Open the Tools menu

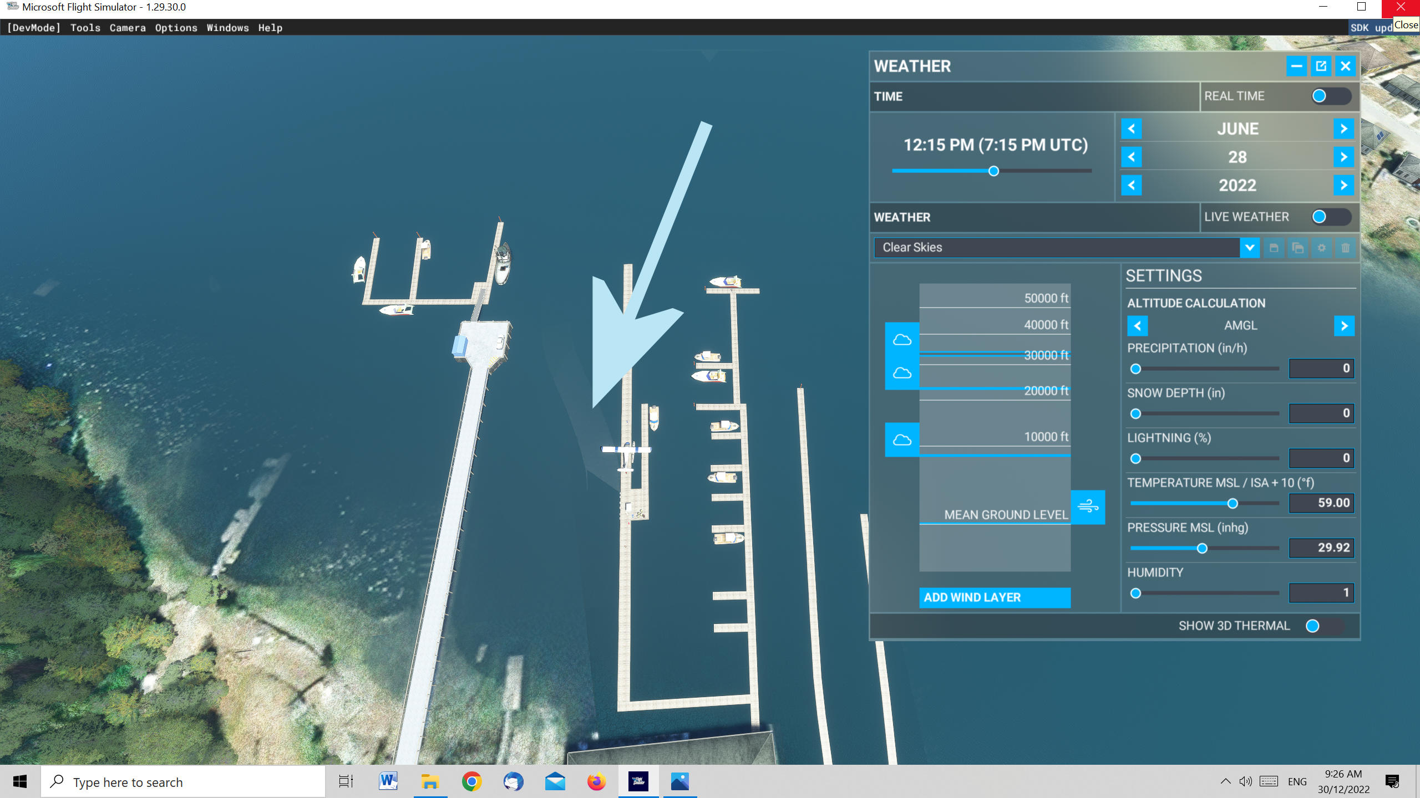pos(85,28)
